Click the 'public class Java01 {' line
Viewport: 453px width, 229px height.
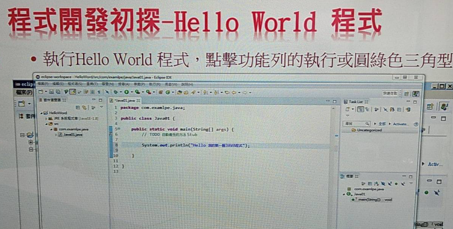[x=148, y=119]
